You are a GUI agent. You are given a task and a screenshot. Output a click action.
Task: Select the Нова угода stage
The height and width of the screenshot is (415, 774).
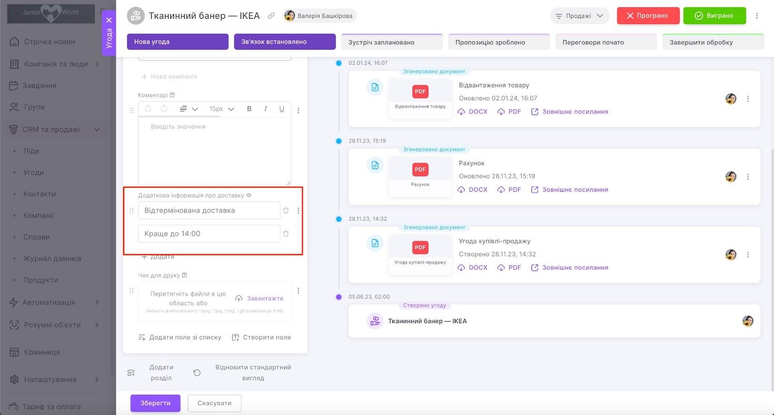(178, 42)
